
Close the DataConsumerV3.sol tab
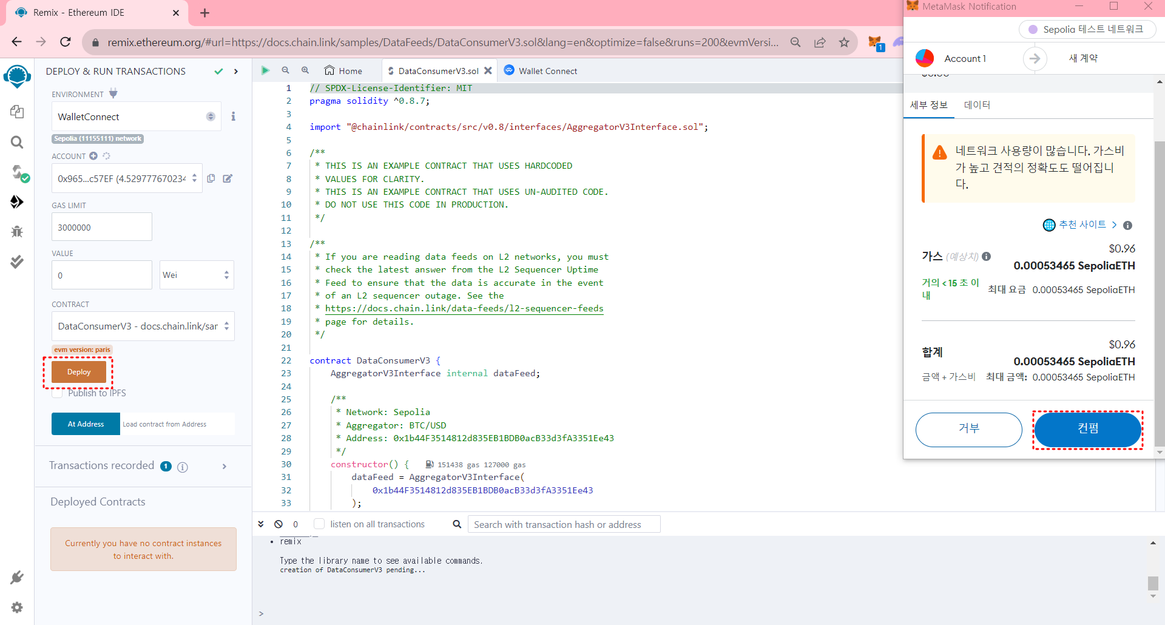488,70
